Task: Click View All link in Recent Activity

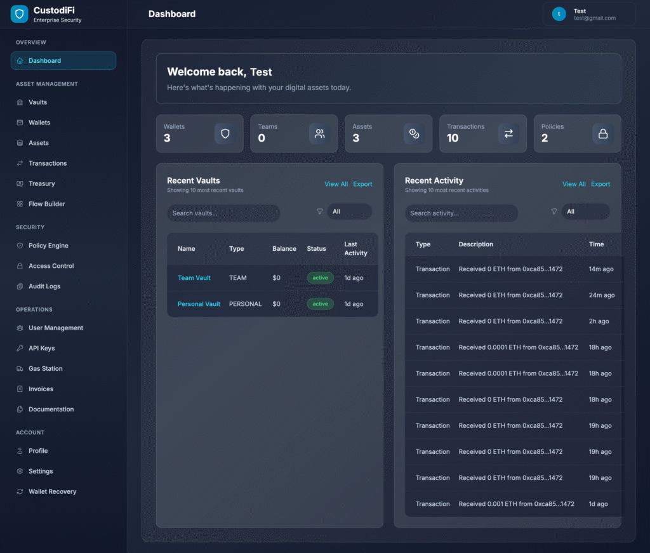Action: (574, 184)
